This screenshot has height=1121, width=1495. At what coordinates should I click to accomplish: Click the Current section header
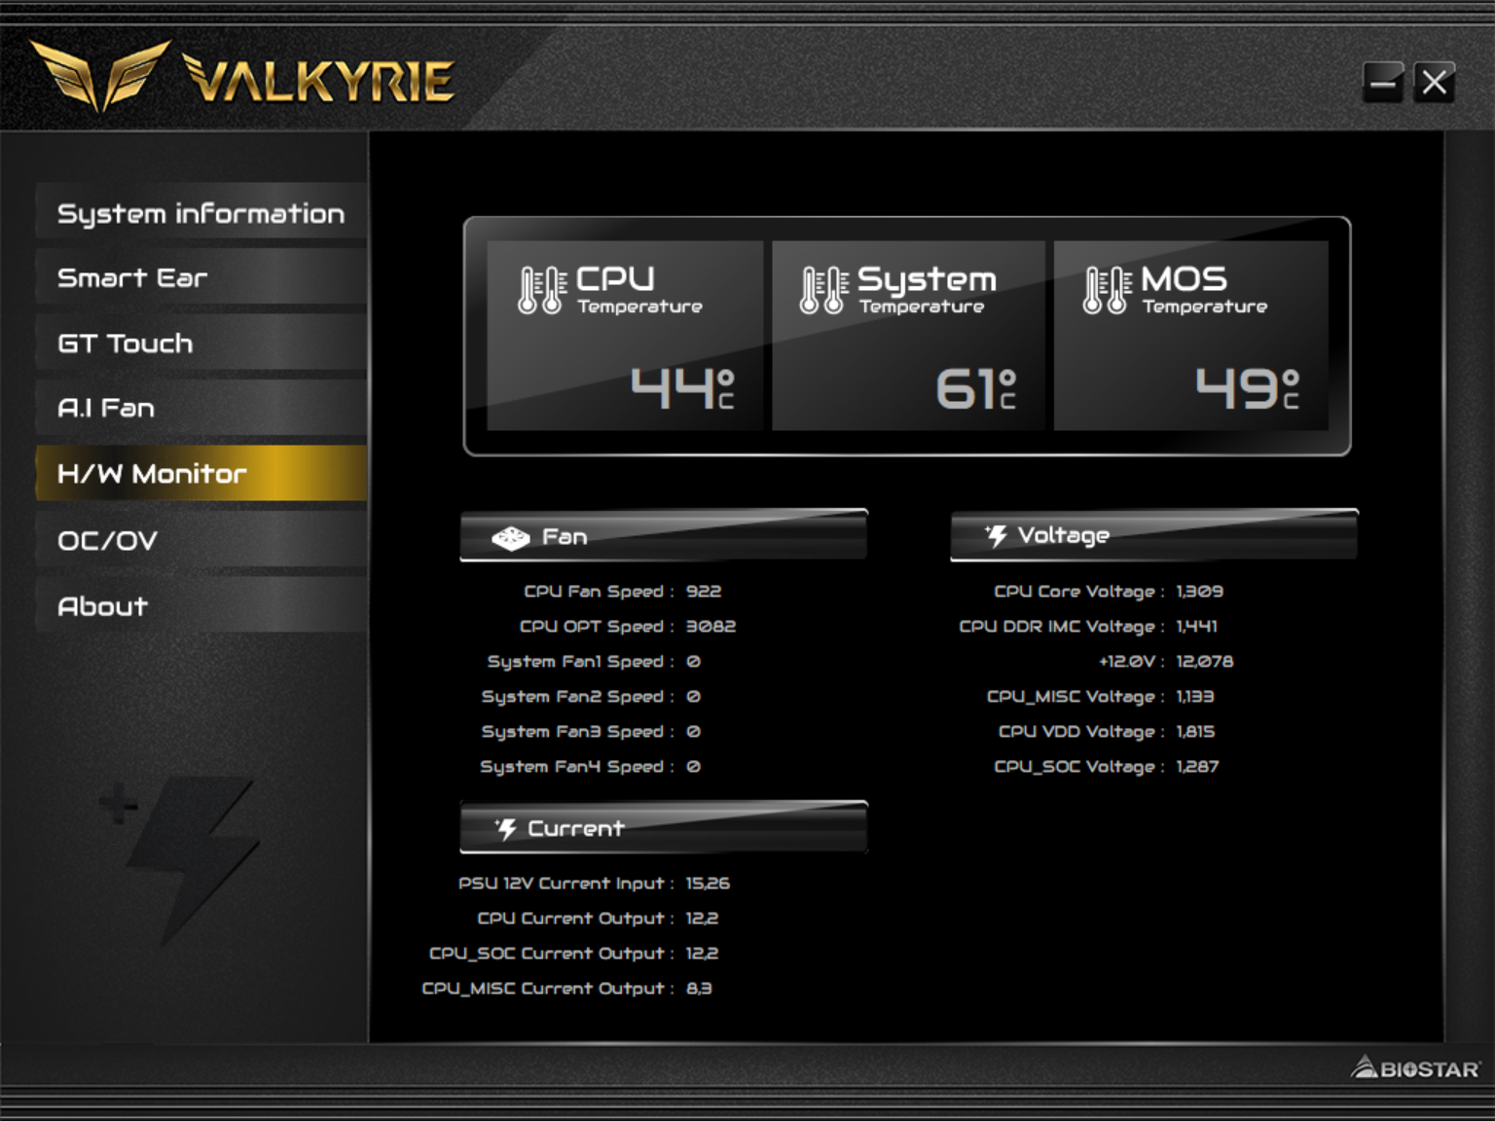pyautogui.click(x=664, y=827)
